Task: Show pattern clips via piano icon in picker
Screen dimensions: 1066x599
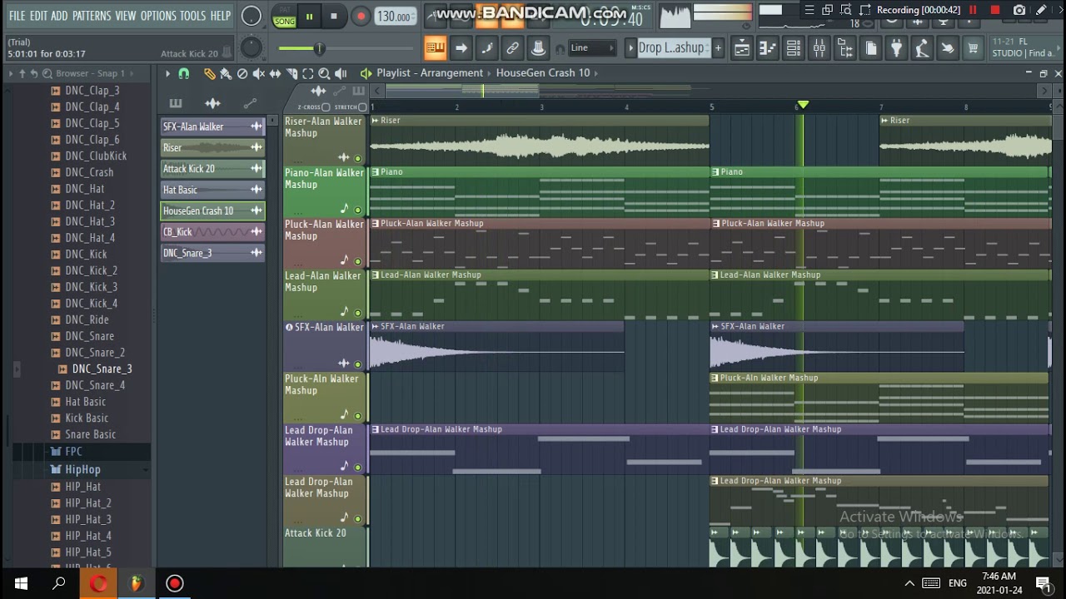Action: [175, 103]
